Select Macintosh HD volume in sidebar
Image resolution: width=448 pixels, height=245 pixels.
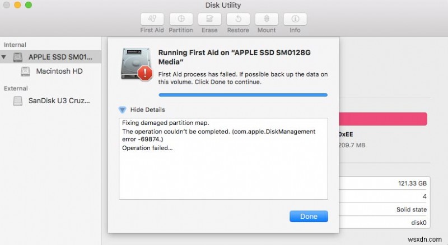coord(59,71)
